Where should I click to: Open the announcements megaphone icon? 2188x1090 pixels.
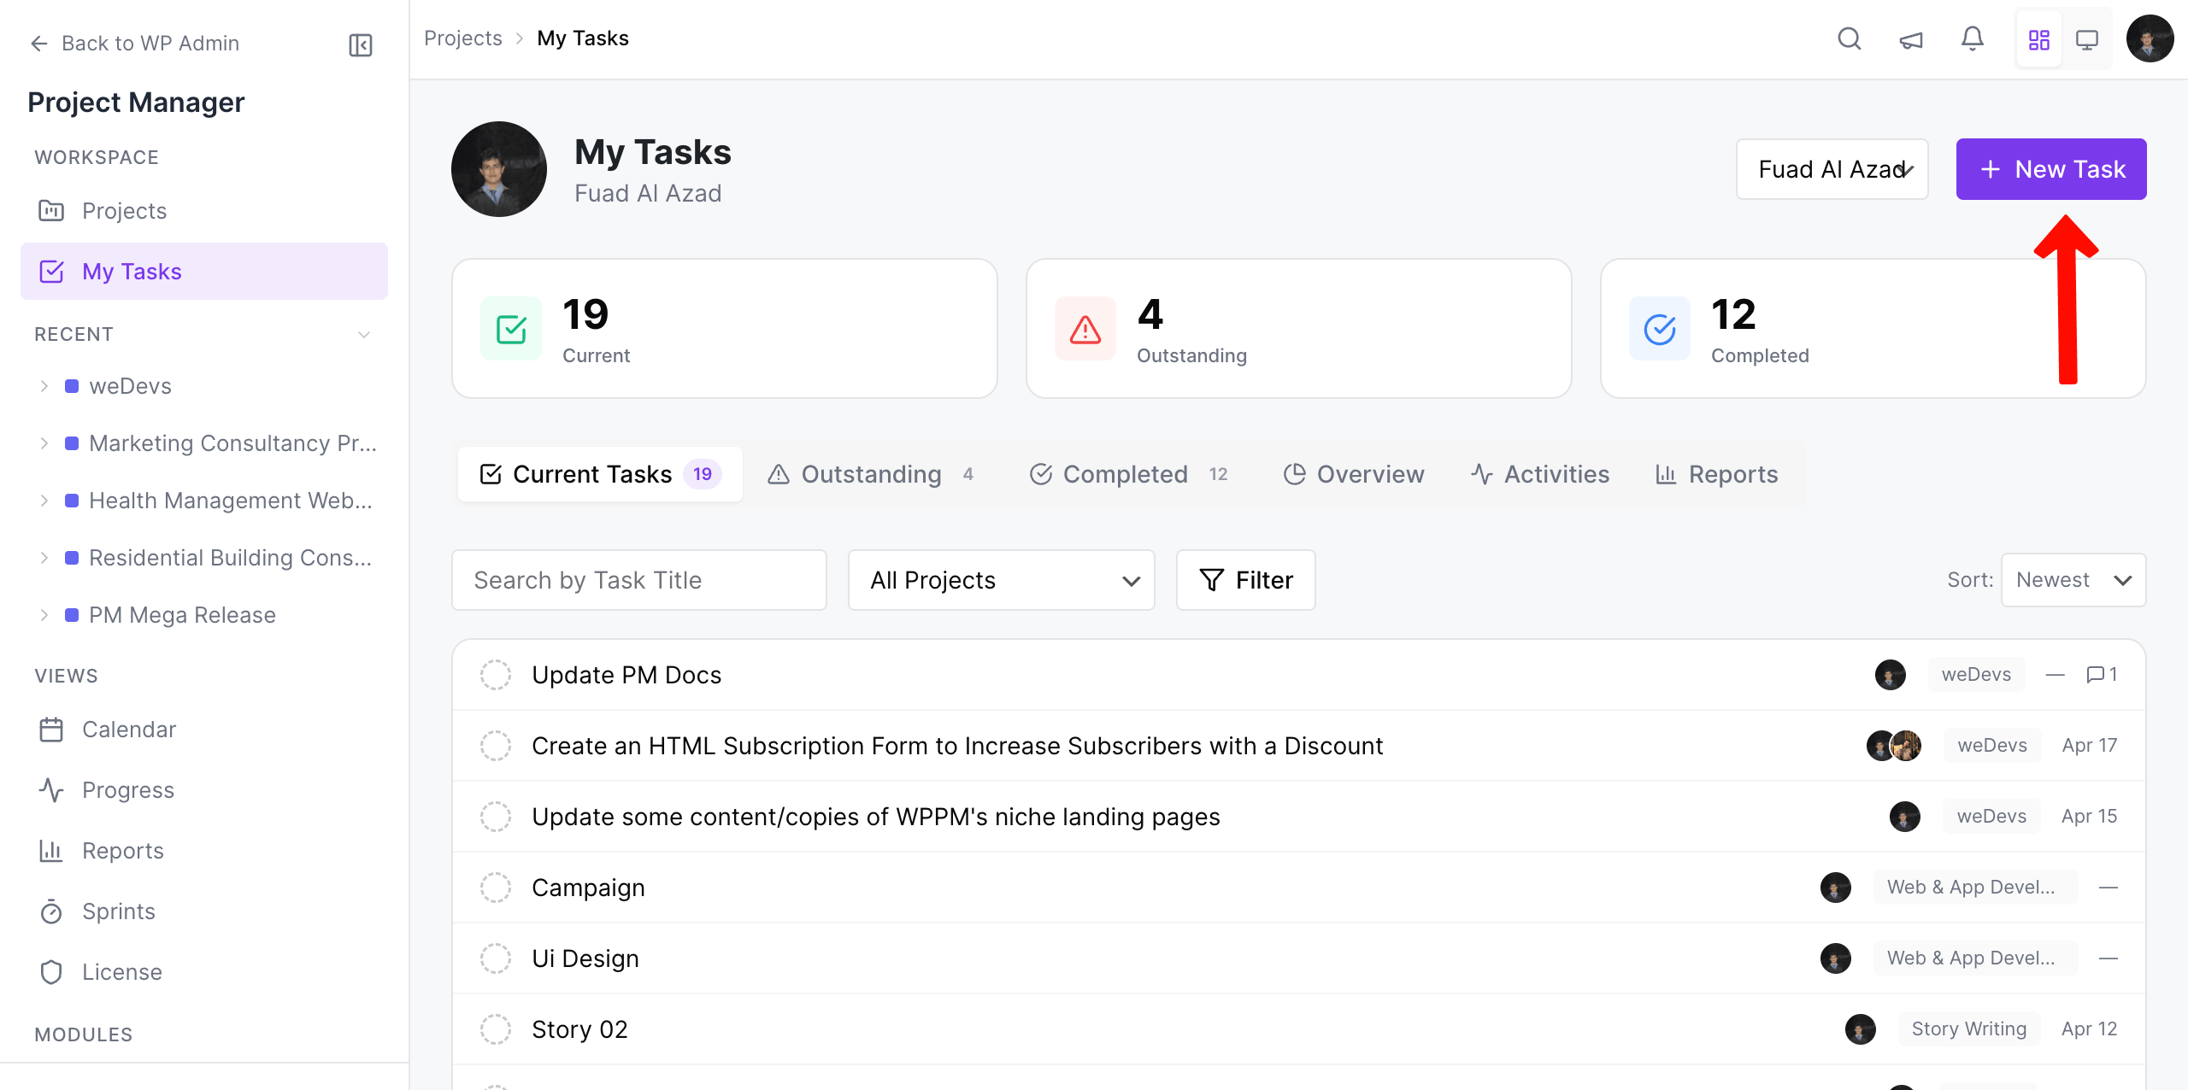(x=1911, y=39)
